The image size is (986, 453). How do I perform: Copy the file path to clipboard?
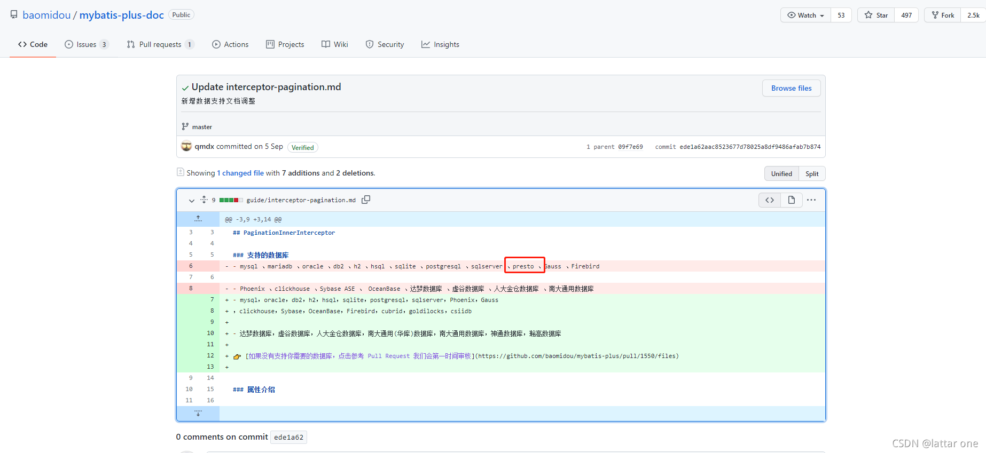(x=366, y=200)
